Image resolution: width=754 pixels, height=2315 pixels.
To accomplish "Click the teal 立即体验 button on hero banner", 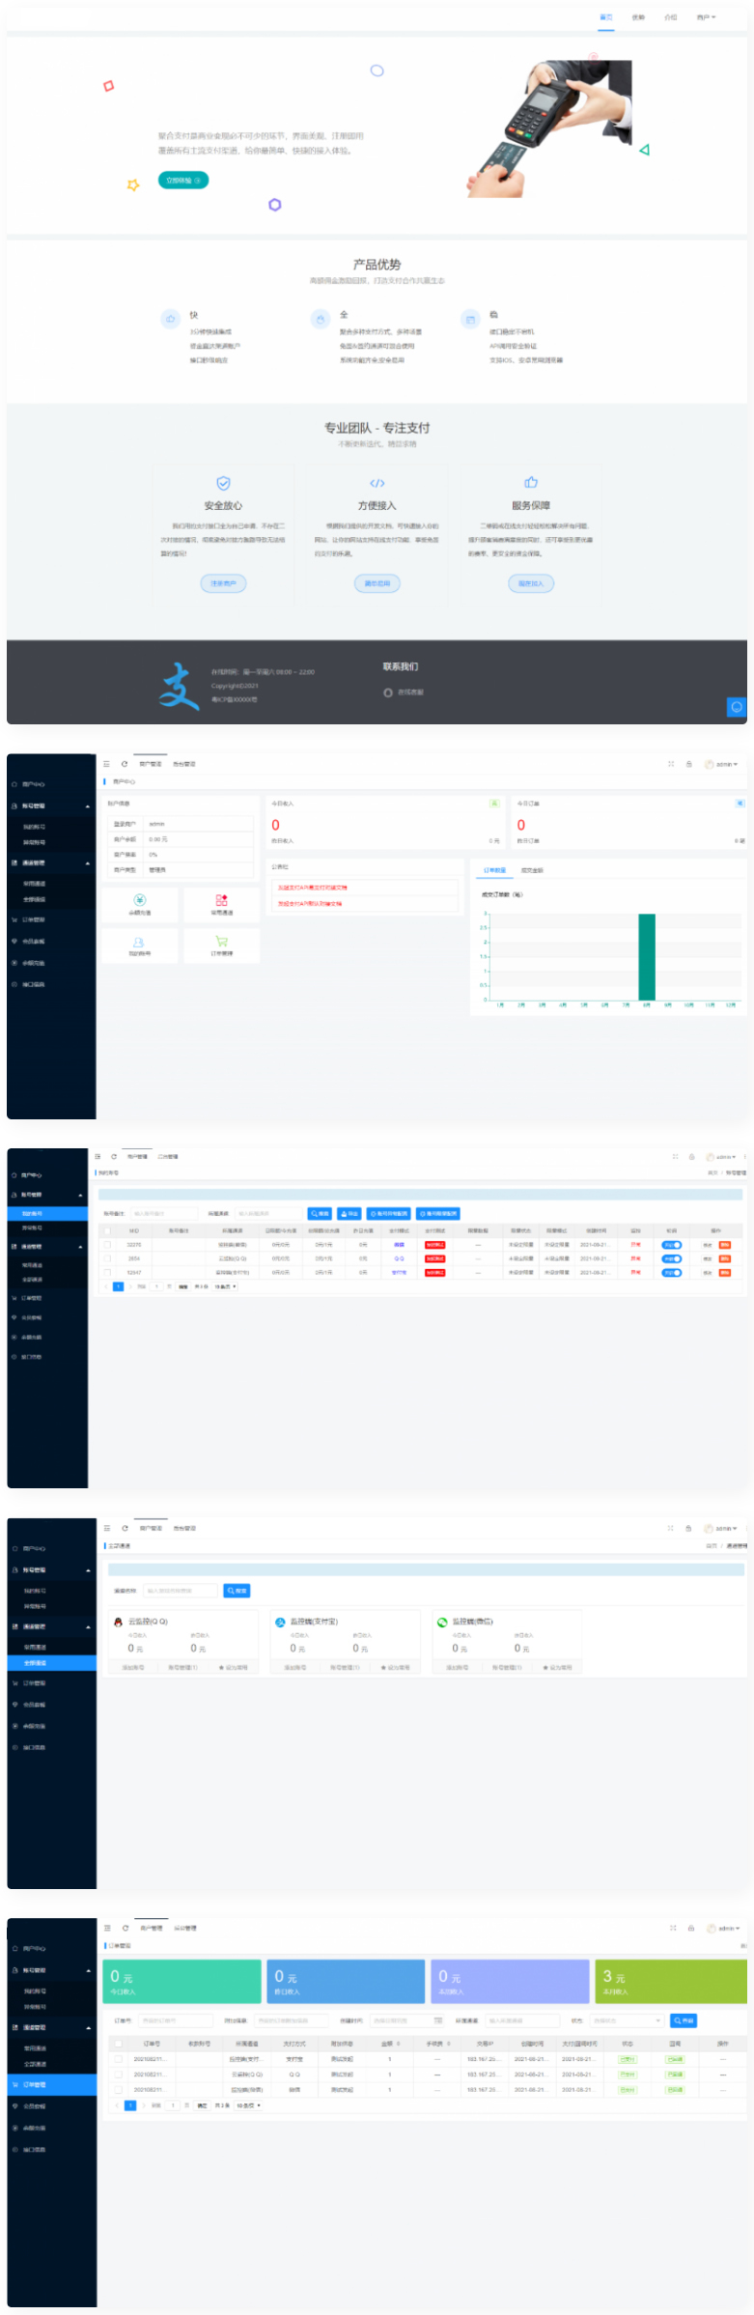I will click(182, 181).
